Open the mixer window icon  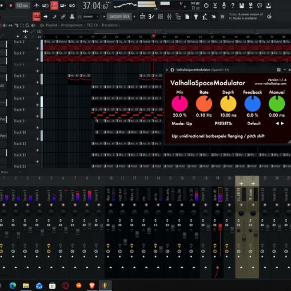169,16
